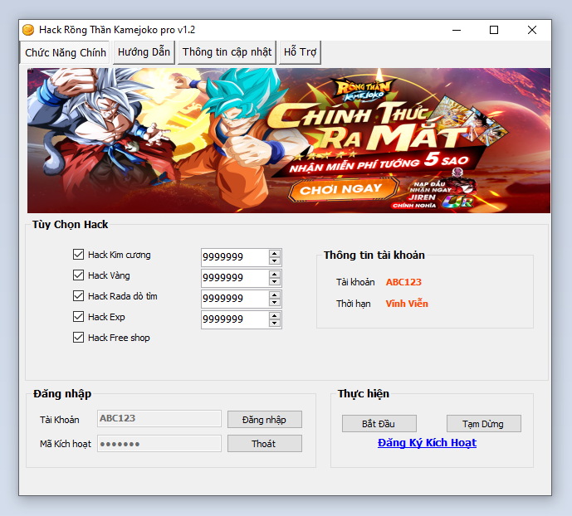Viewport: 572px width, 516px height.
Task: Increase the Hack Kim cương value with up arrow
Action: point(275,253)
